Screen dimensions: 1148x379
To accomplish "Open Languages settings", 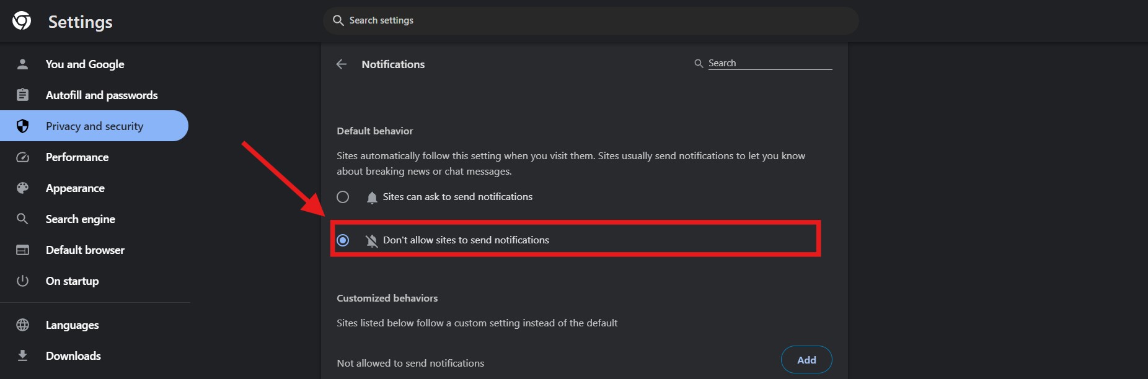I will [94, 325].
